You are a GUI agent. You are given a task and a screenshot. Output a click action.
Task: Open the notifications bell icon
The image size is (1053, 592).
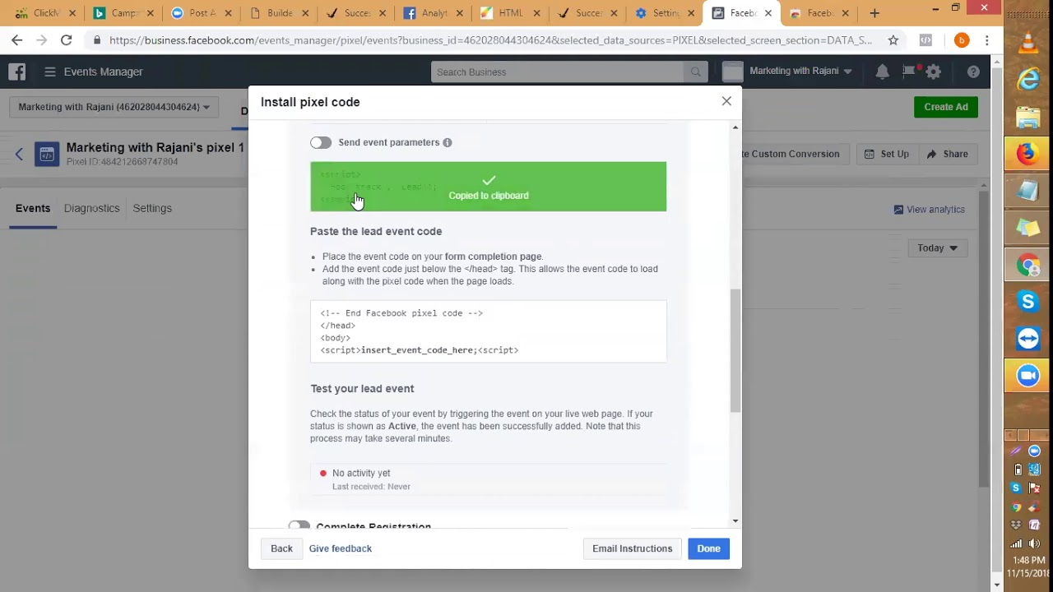coord(882,72)
